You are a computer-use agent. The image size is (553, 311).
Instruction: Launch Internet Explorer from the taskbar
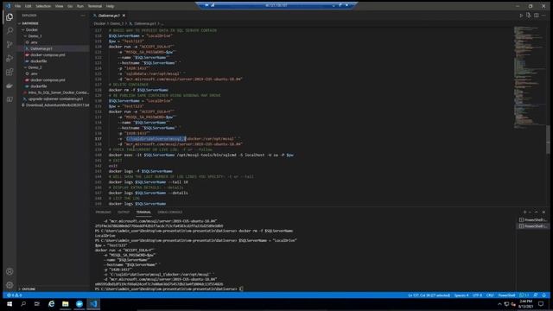(51, 303)
